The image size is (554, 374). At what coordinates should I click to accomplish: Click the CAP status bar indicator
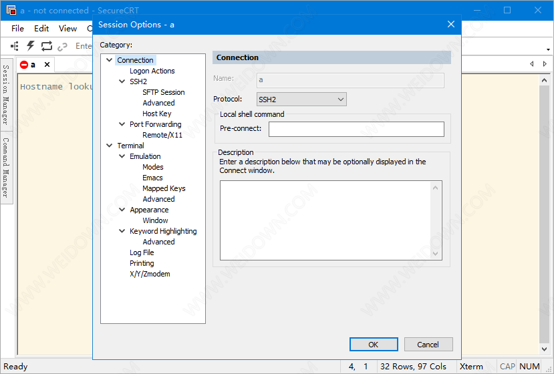[x=507, y=367]
